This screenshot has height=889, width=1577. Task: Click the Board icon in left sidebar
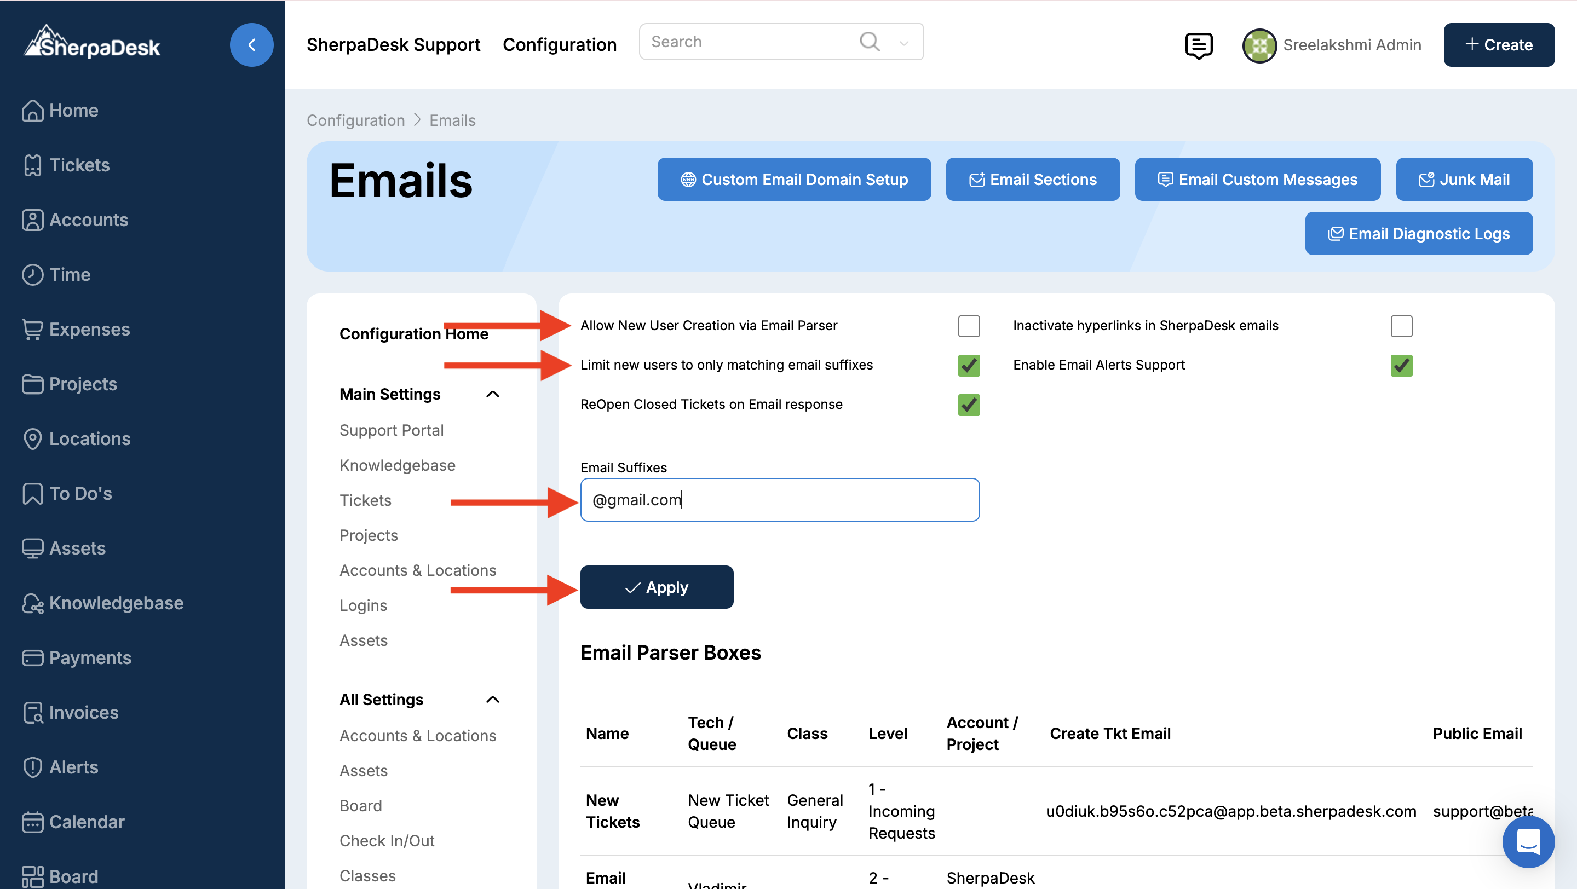point(32,877)
